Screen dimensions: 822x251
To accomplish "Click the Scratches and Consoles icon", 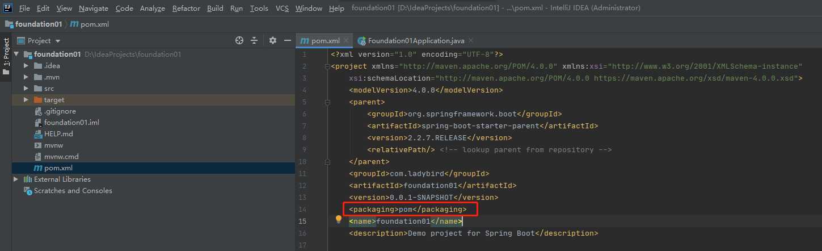I will (28, 191).
